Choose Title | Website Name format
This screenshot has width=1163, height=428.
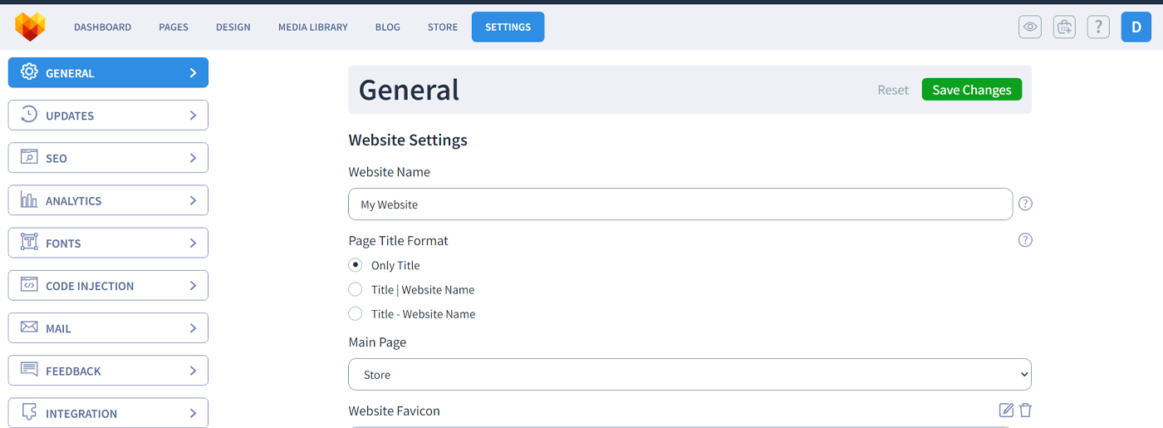tap(356, 289)
